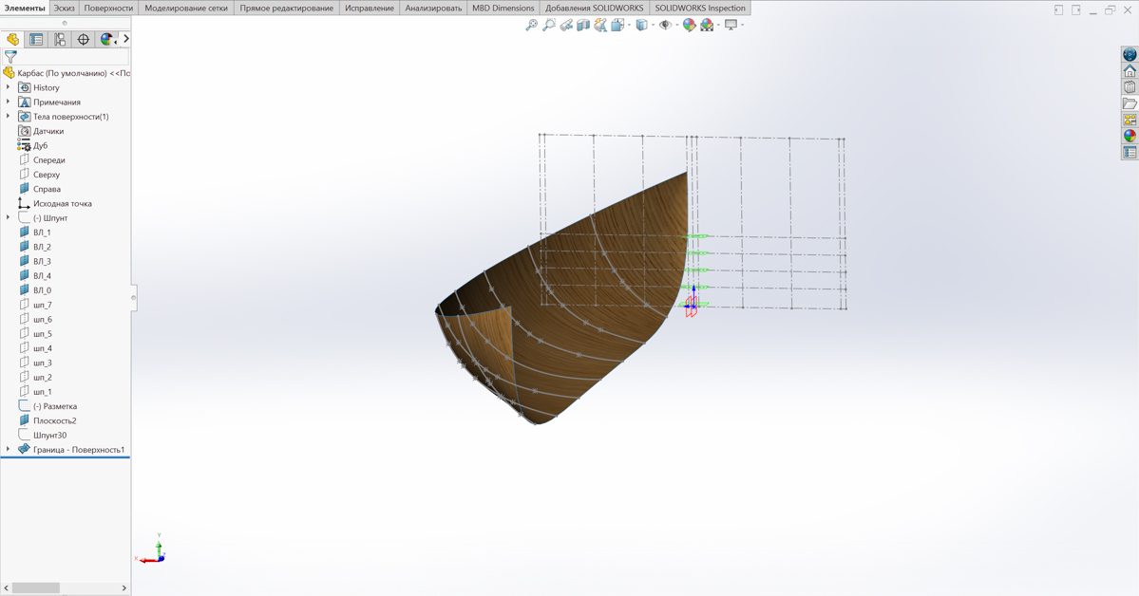Select the Дуб material item
Screen dimensions: 1139x596
pyautogui.click(x=40, y=145)
